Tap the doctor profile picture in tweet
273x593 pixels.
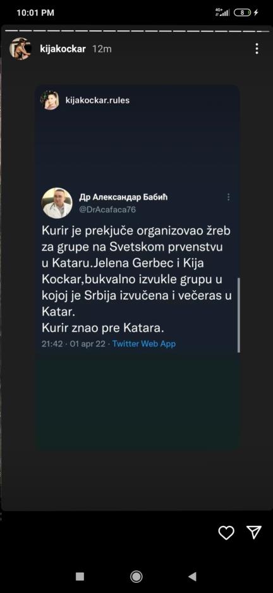57,203
